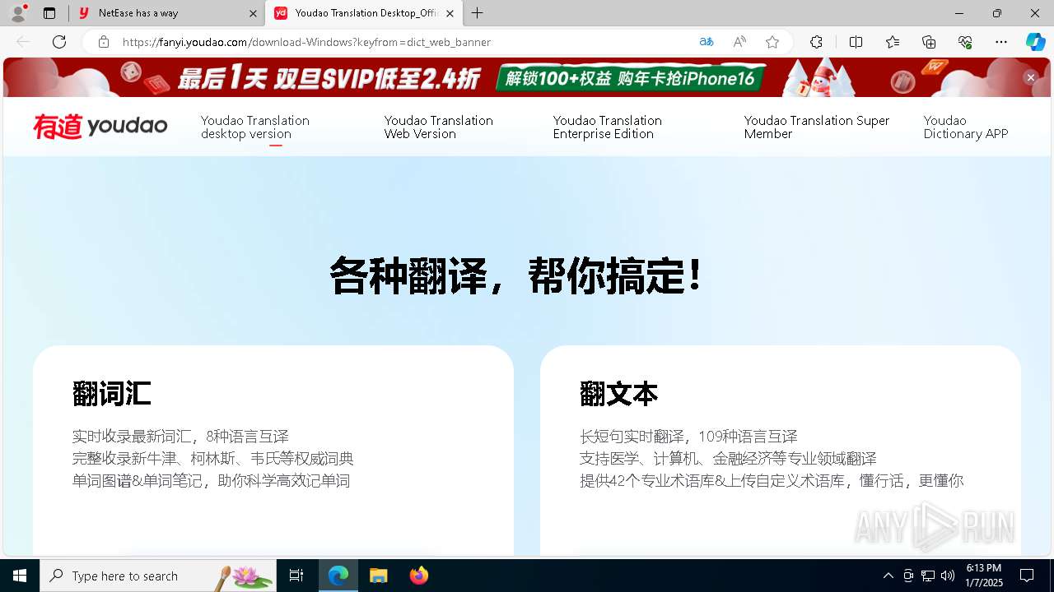The image size is (1054, 592).
Task: Add this page to favorites star
Action: tap(772, 42)
